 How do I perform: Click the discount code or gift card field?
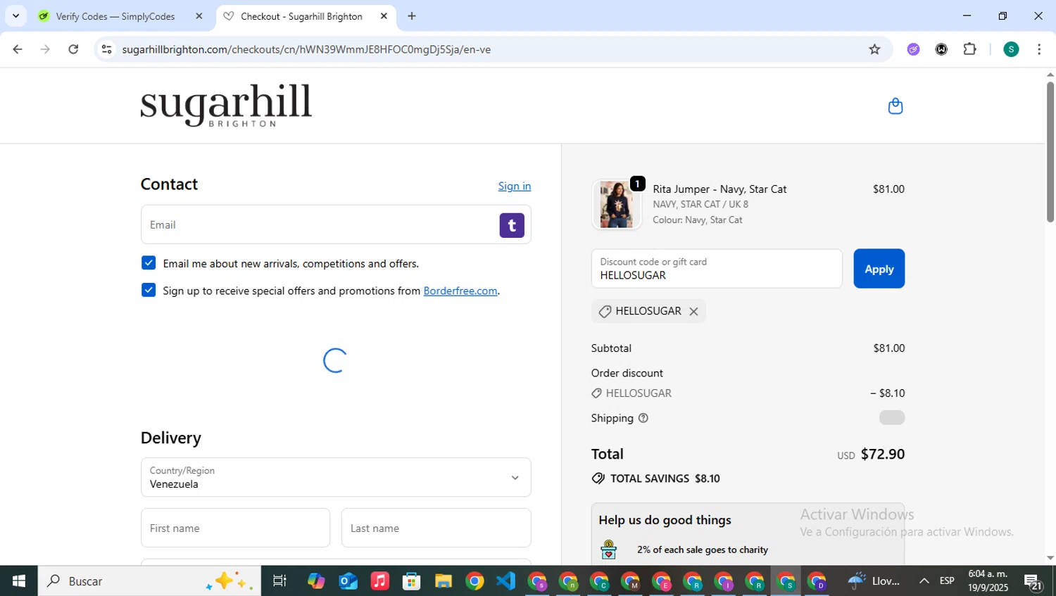717,269
